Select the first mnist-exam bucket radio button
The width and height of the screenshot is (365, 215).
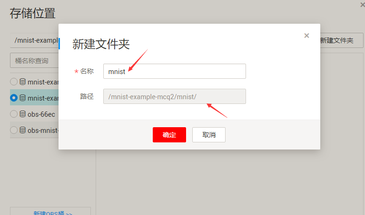click(x=14, y=82)
